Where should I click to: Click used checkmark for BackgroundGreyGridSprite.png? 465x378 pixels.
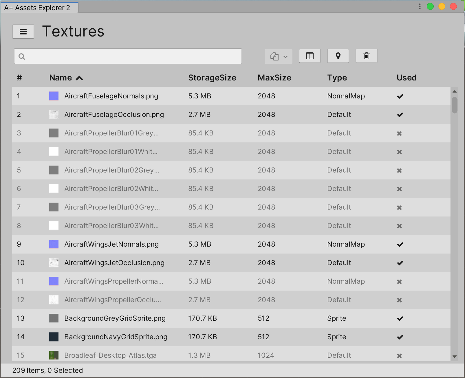pyautogui.click(x=400, y=319)
